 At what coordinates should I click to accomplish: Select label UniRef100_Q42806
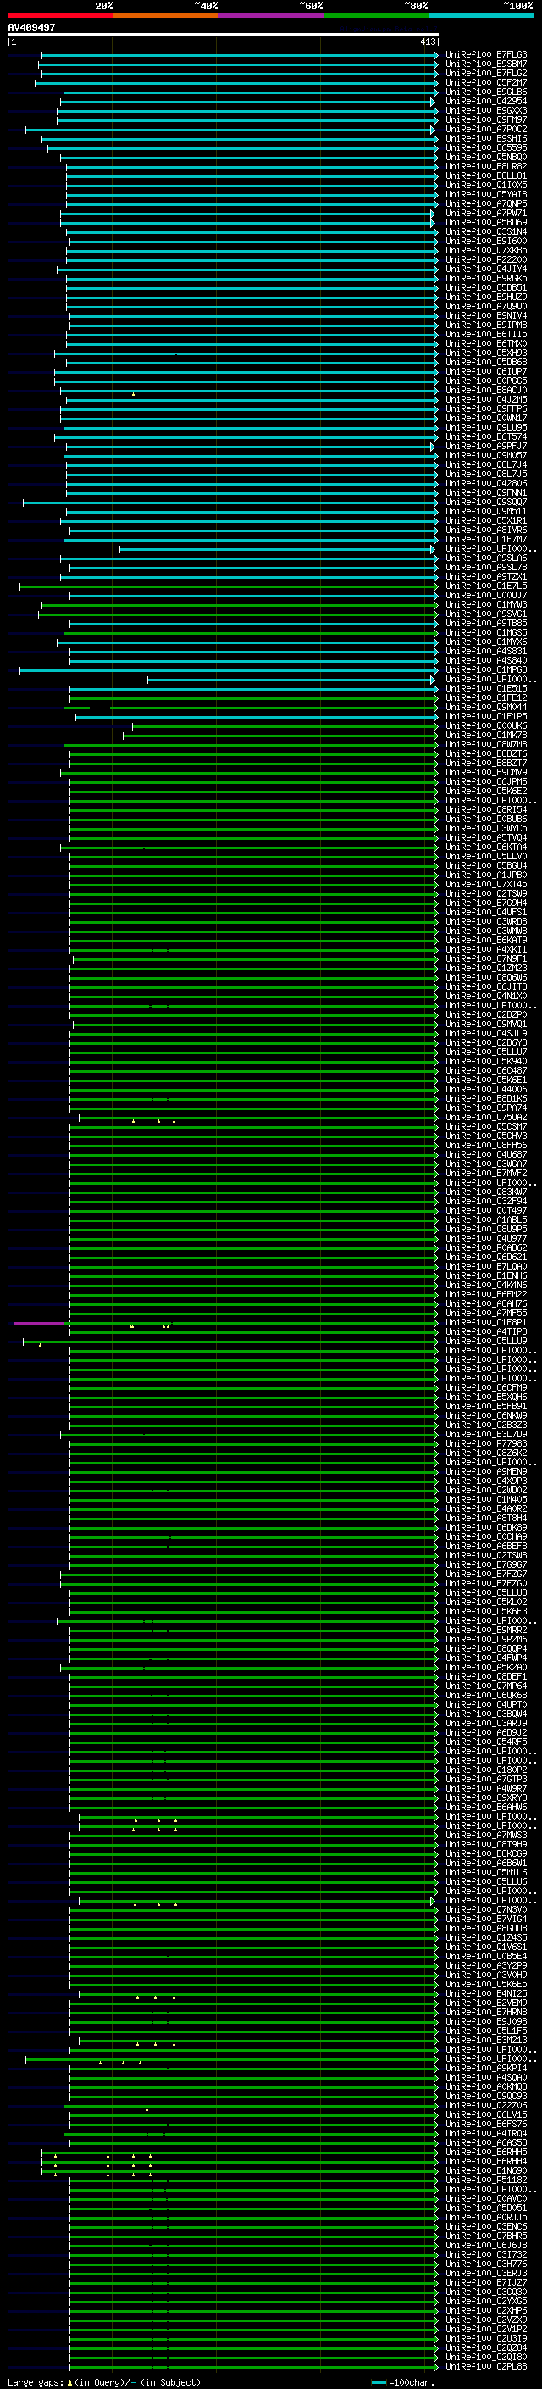click(486, 483)
